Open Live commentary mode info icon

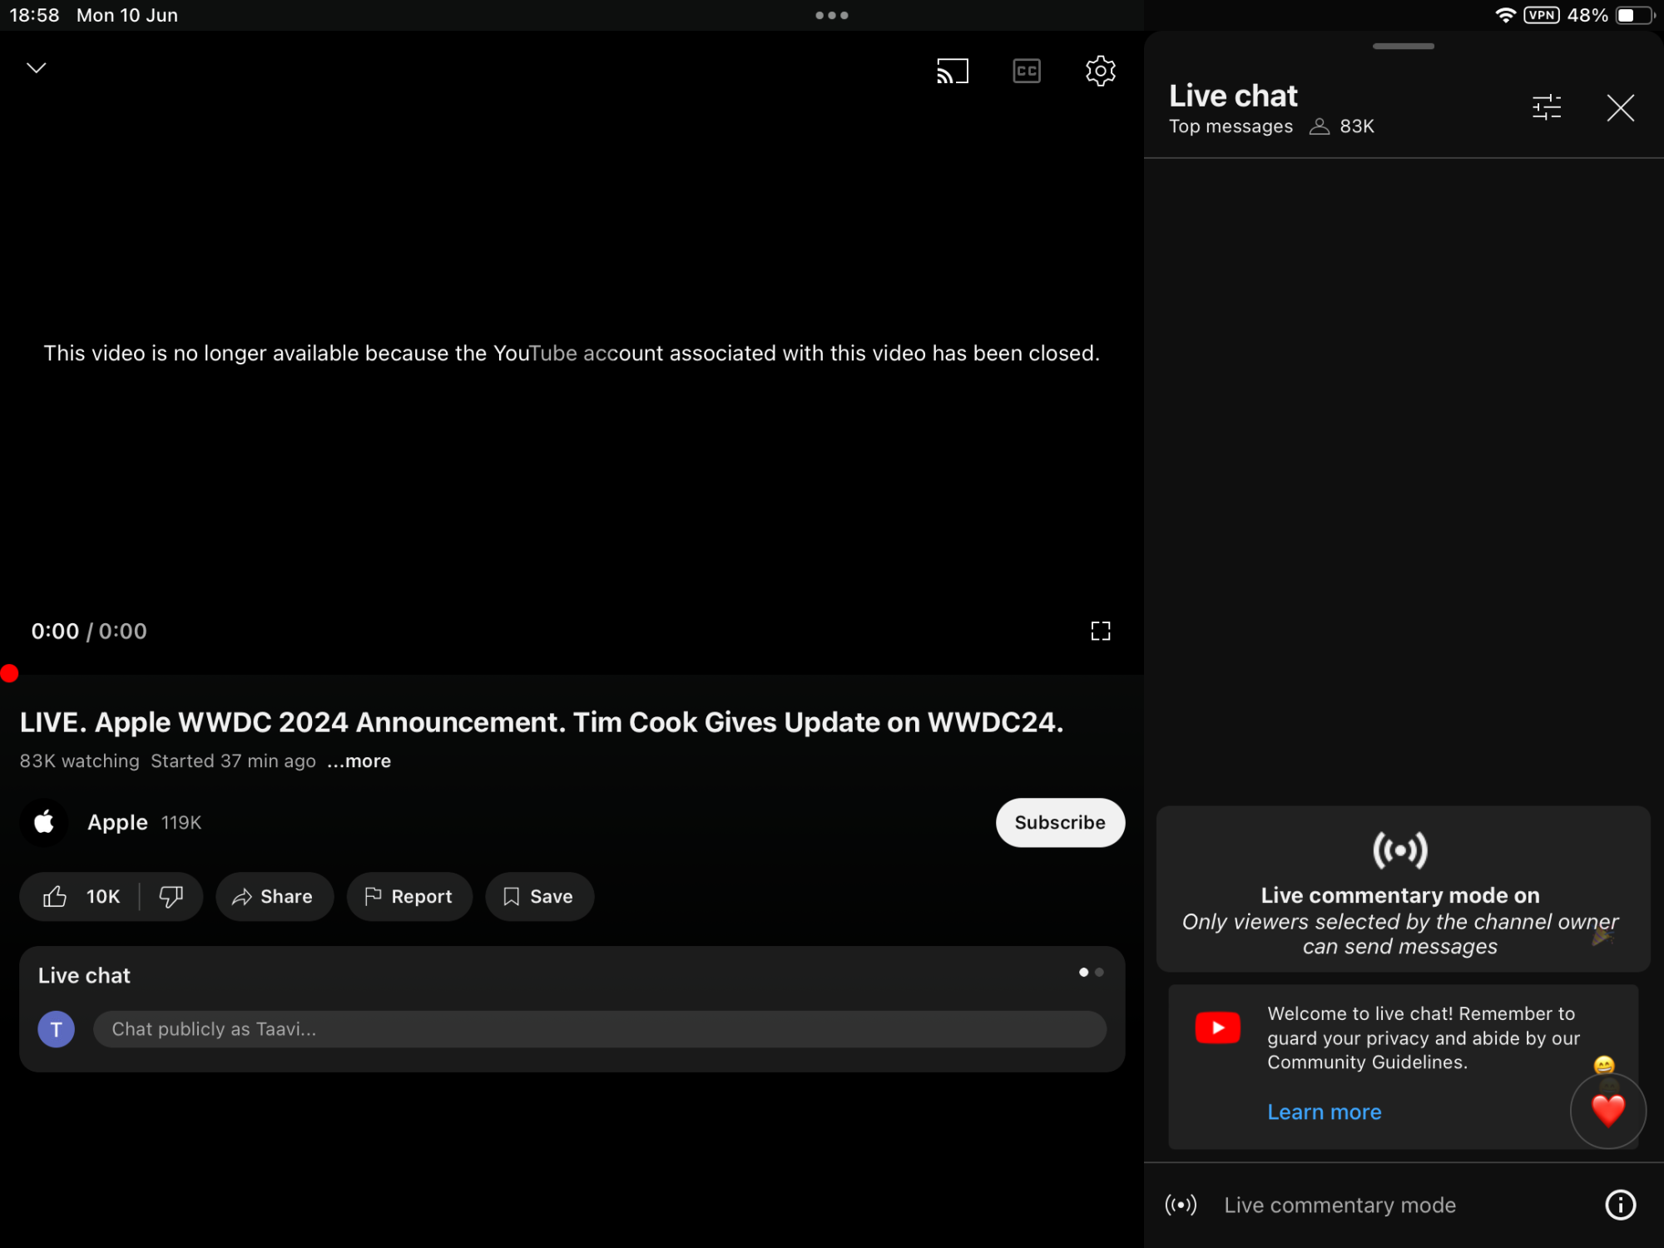pos(1620,1205)
